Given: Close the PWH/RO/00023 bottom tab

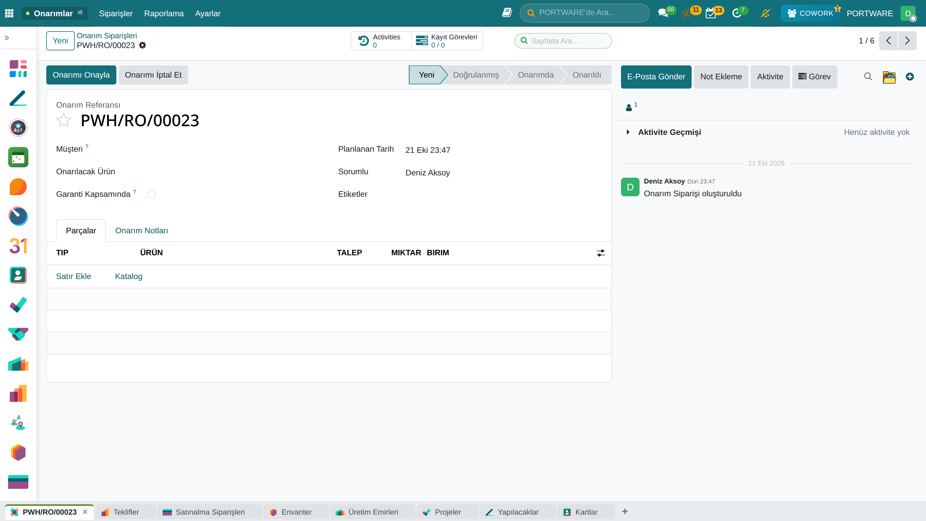Looking at the screenshot, I should pyautogui.click(x=85, y=512).
